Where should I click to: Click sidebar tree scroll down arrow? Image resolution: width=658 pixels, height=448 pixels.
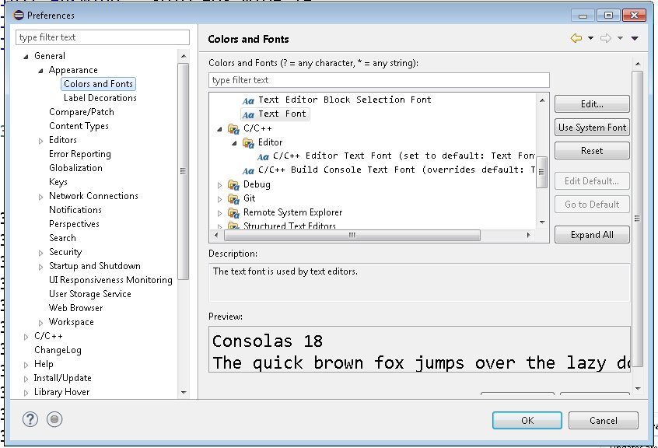click(184, 393)
